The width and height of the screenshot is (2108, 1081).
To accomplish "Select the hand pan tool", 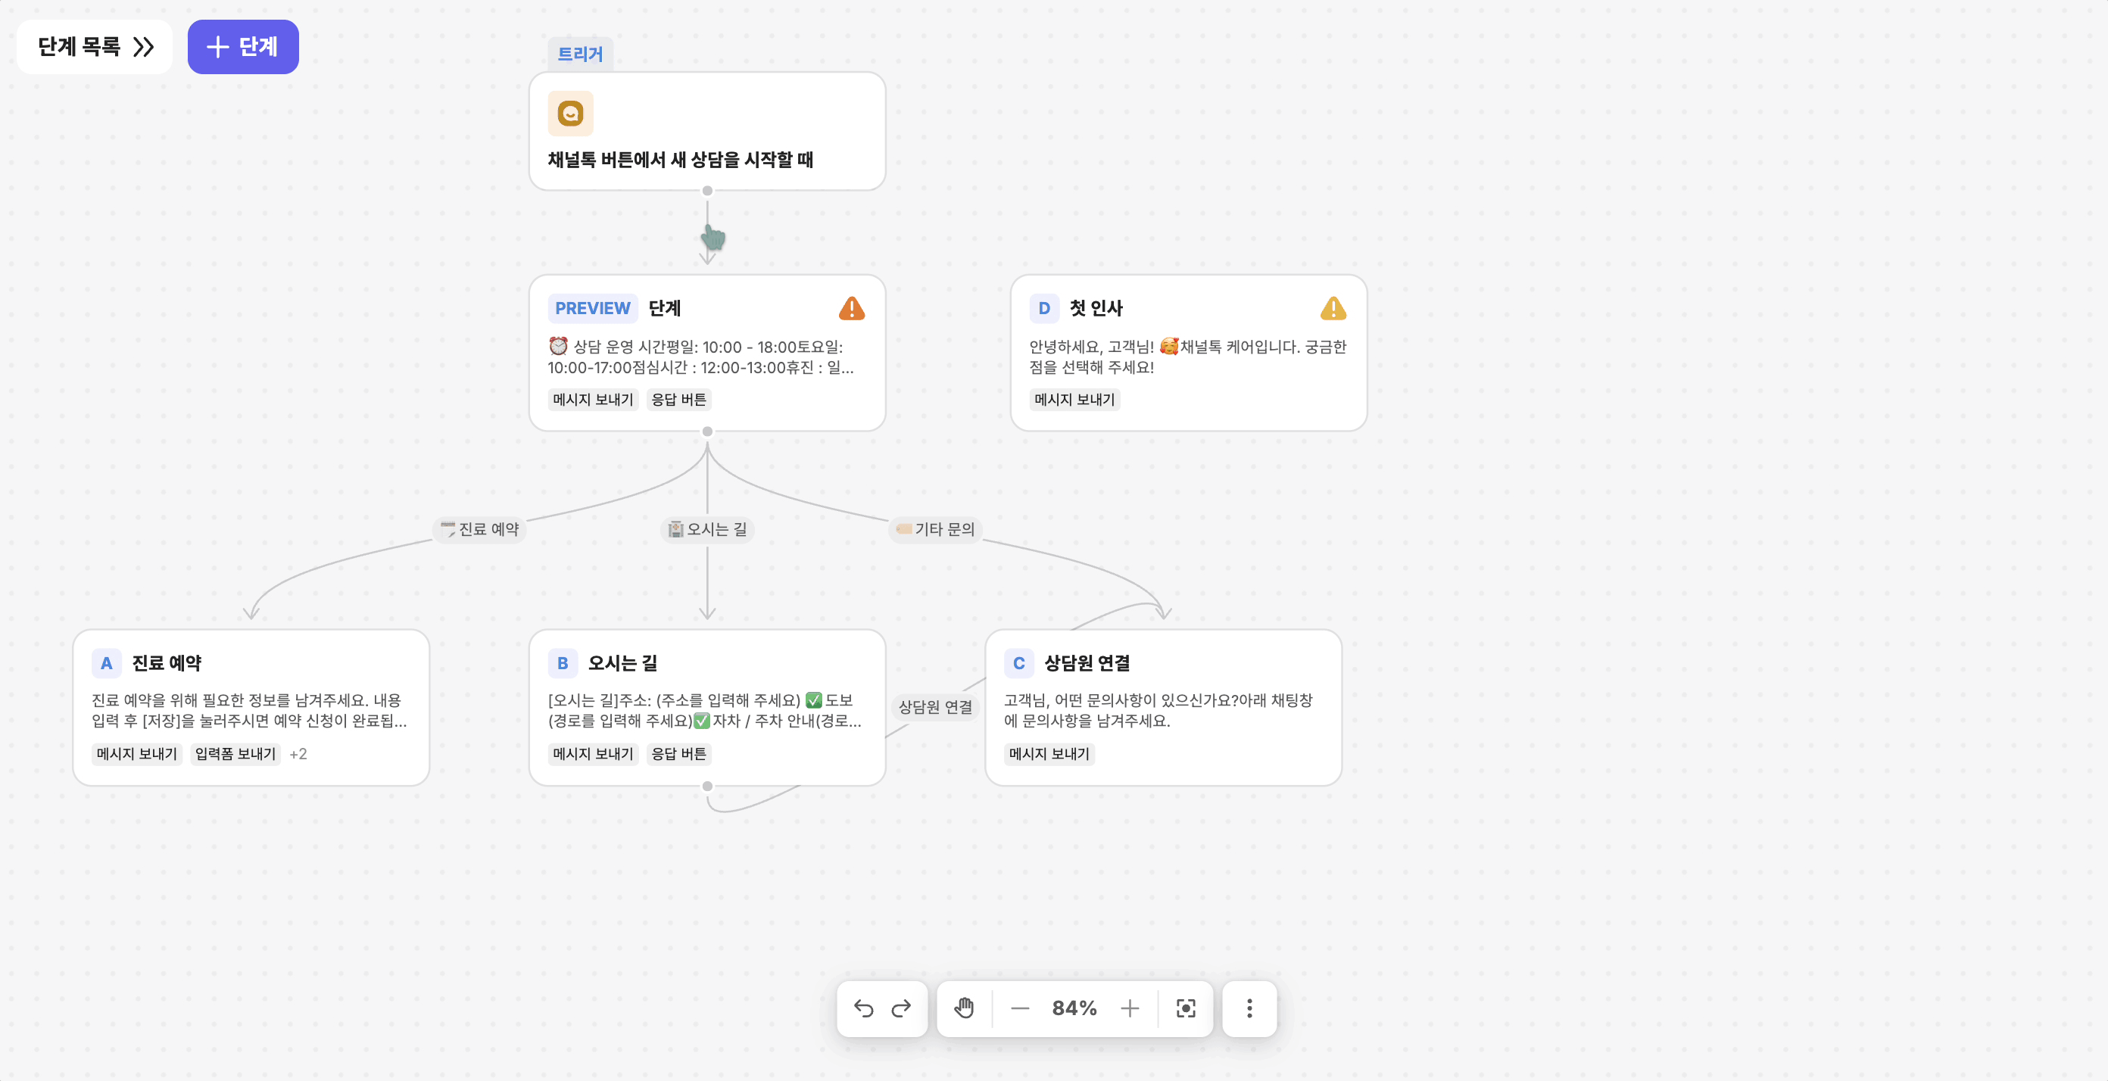I will pyautogui.click(x=964, y=1008).
